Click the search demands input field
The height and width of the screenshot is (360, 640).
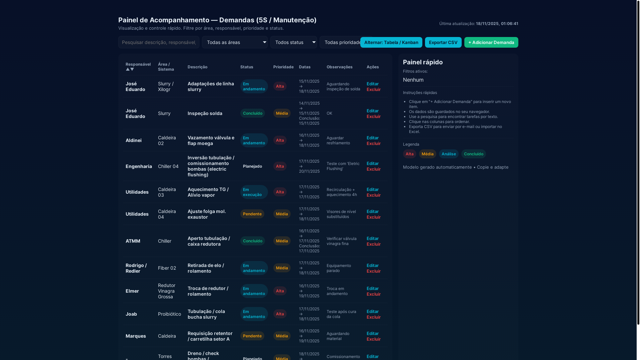coord(159,42)
